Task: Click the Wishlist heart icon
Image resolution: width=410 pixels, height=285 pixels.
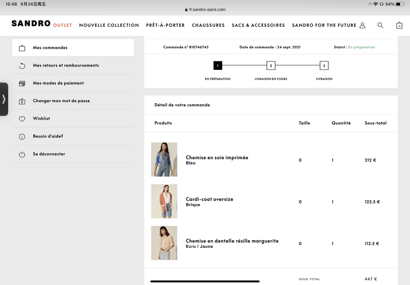Action: pyautogui.click(x=22, y=119)
